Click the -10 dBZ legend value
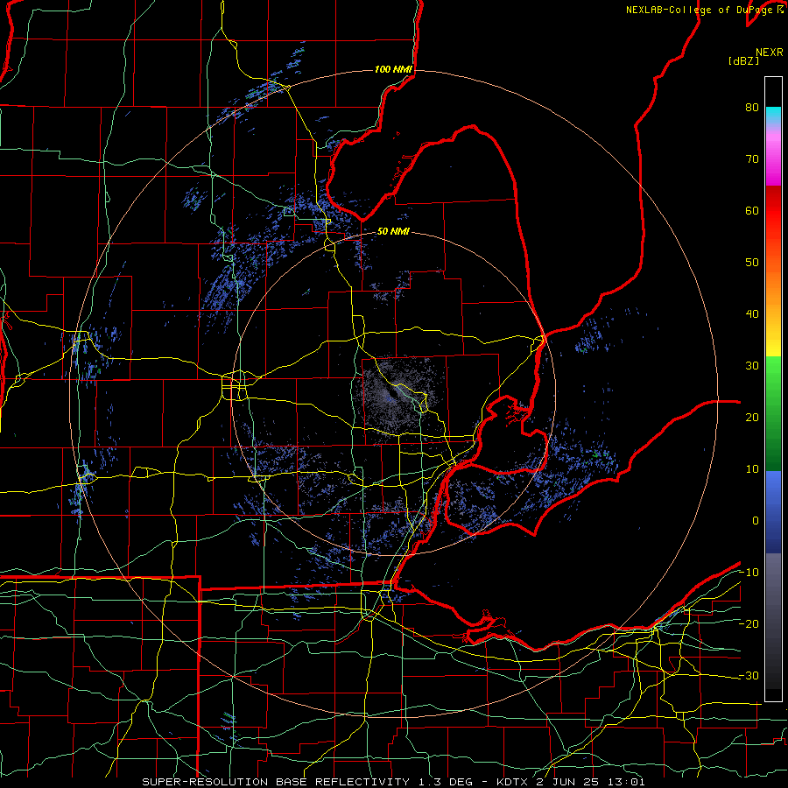Image resolution: width=788 pixels, height=788 pixels. click(749, 573)
